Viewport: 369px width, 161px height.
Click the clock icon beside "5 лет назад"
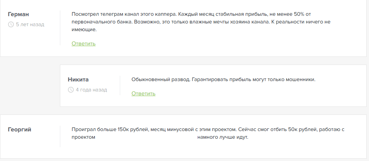click(x=11, y=25)
